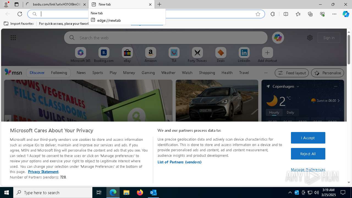Open a new tab with plus button

159,4
